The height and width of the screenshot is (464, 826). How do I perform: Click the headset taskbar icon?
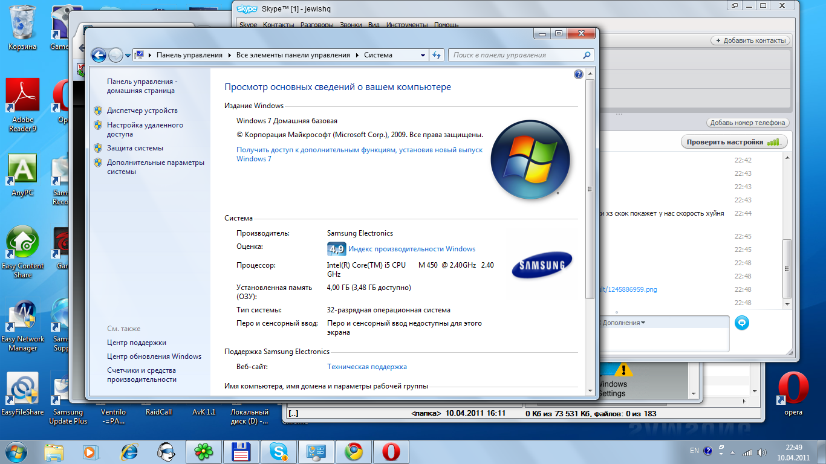pos(166,451)
